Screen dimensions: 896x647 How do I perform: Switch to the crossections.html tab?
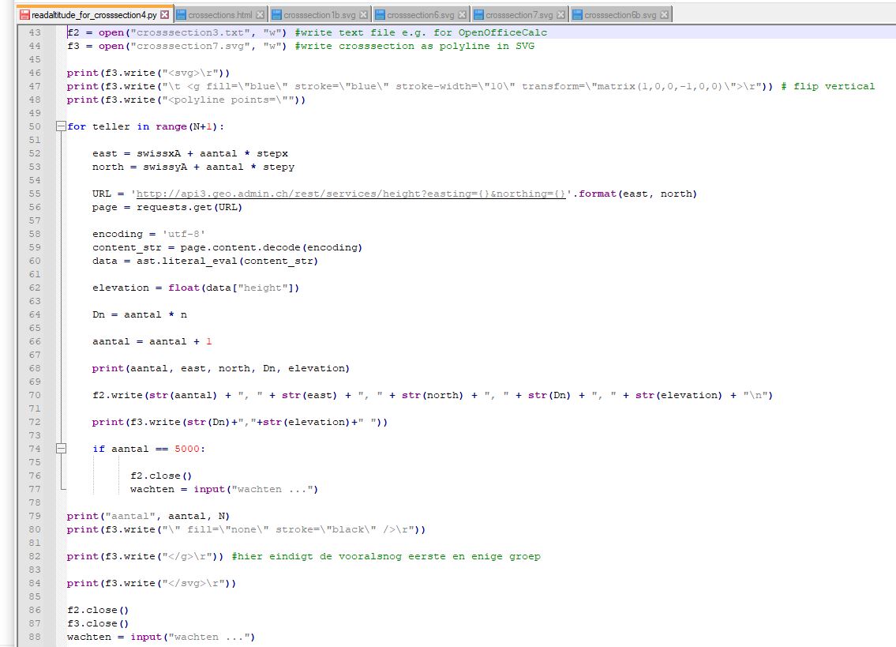tap(220, 15)
